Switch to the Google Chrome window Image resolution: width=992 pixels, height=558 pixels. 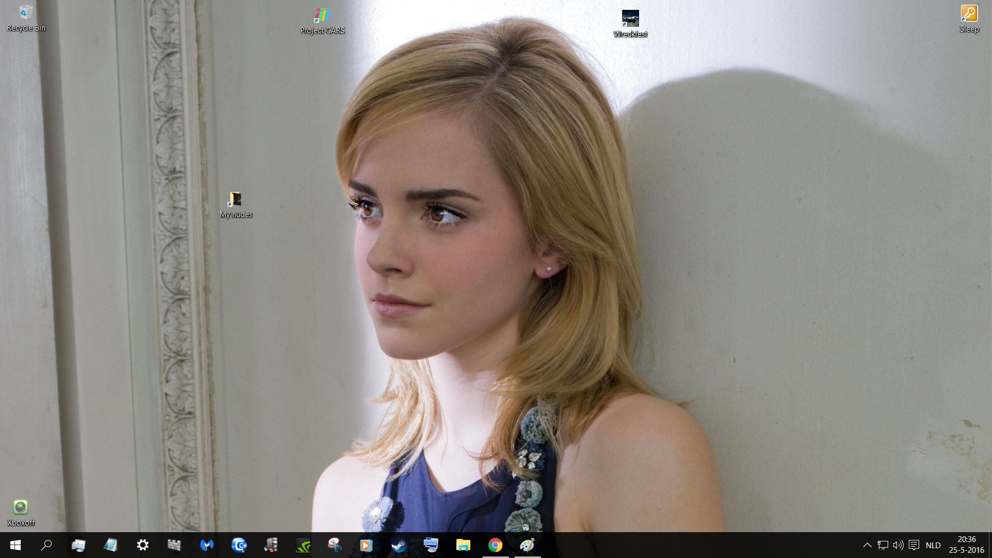tap(495, 545)
